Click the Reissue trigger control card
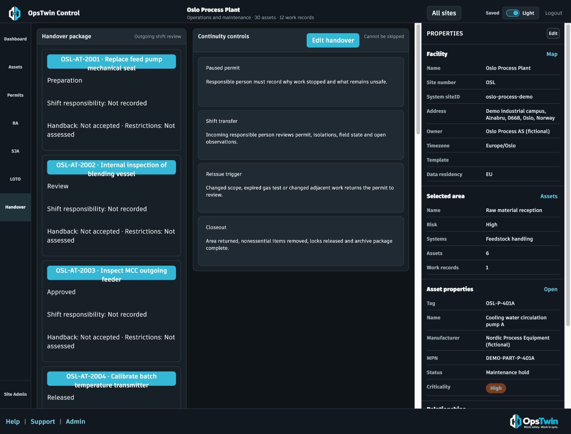 pyautogui.click(x=301, y=188)
